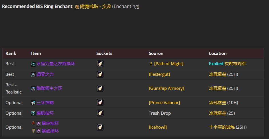
Task: Click the socket gem in the Icehowl row
Action: 100,127
